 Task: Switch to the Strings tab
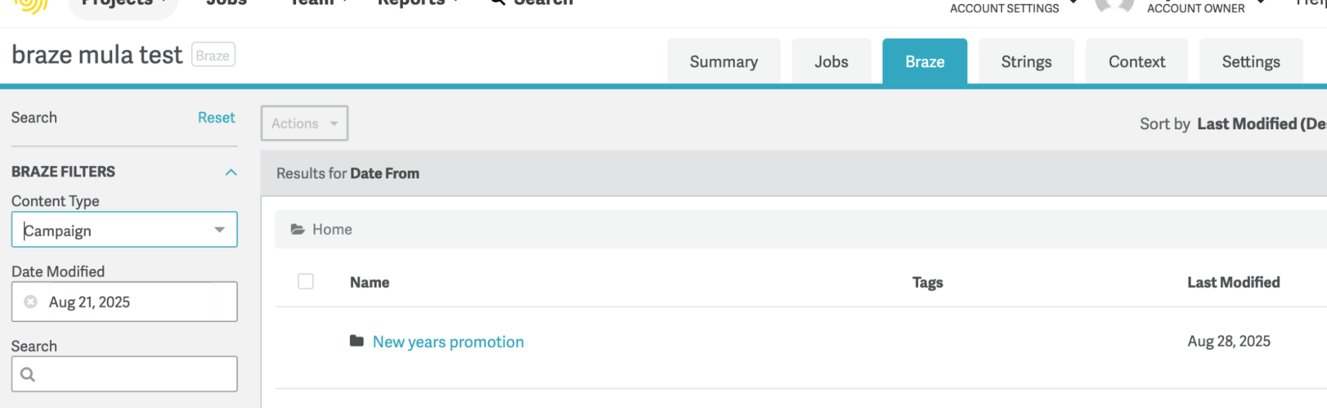click(x=1026, y=61)
